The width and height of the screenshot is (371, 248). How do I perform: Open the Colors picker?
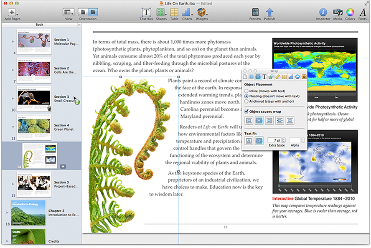[350, 13]
